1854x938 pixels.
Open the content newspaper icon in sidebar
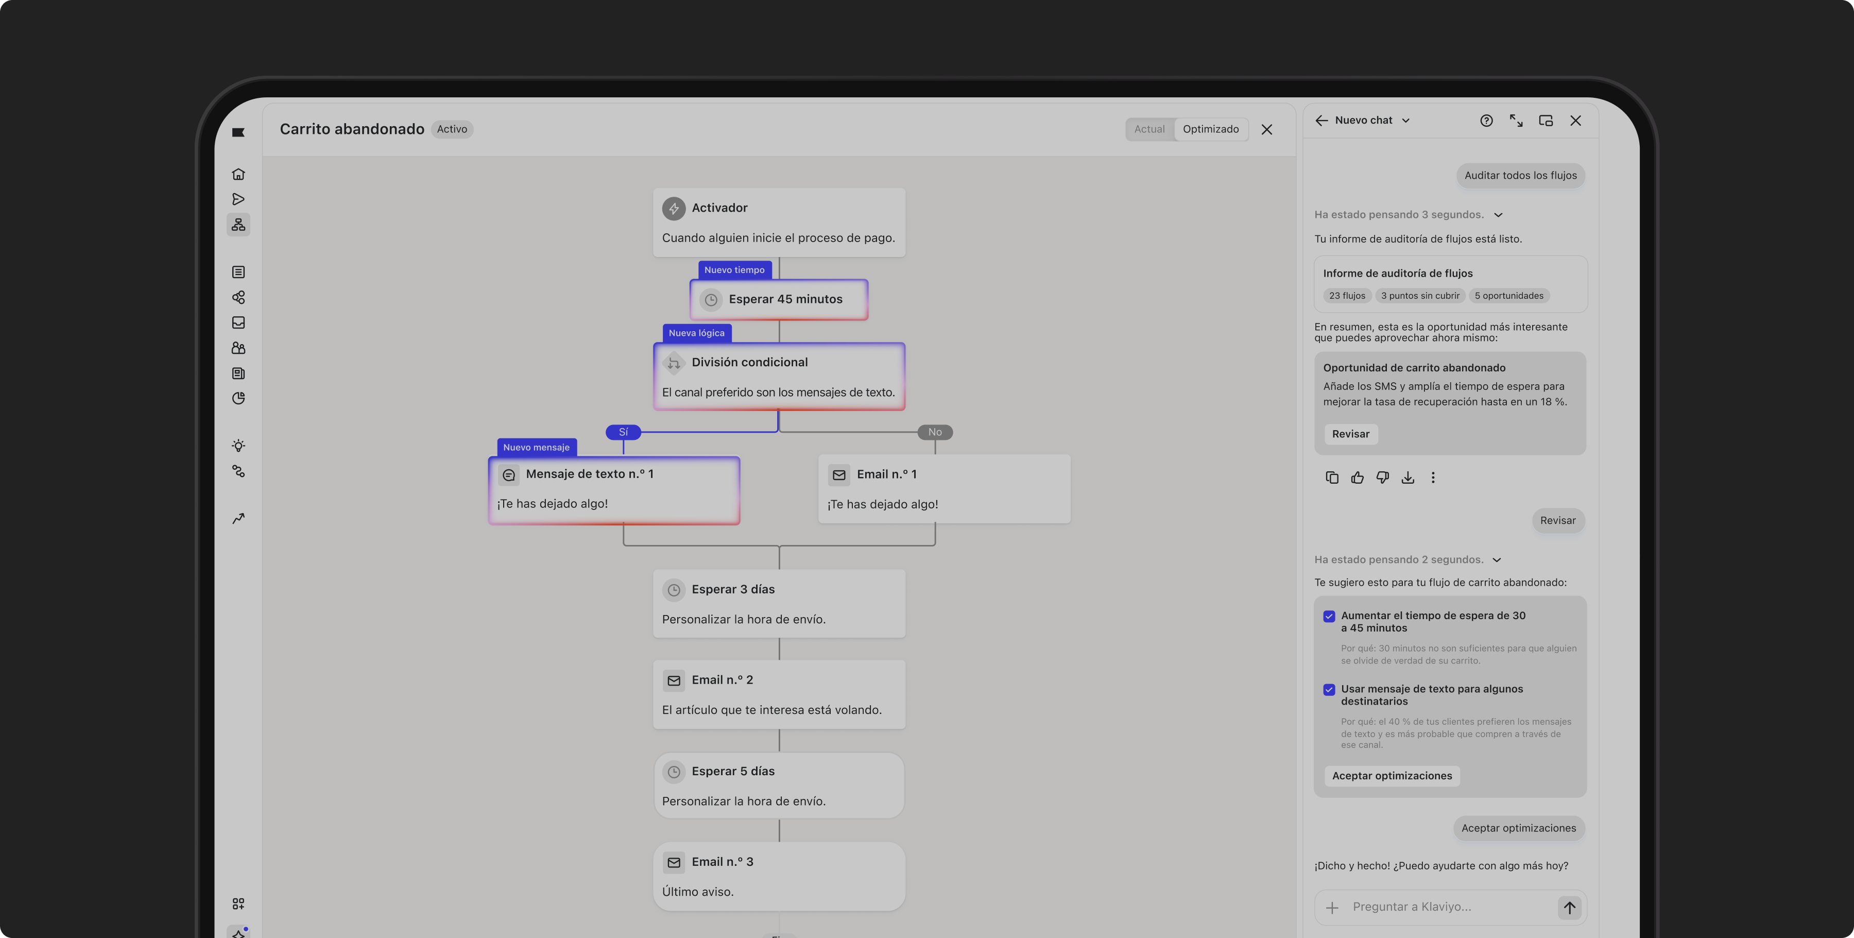point(238,373)
